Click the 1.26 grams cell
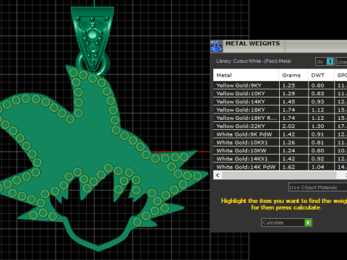Viewport: 347px width, 260px height. 294,142
